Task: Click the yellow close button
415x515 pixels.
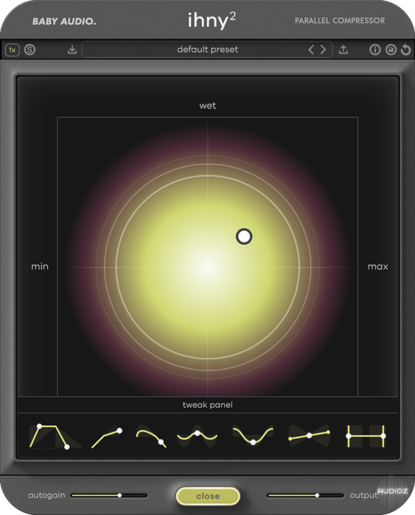Action: tap(207, 496)
